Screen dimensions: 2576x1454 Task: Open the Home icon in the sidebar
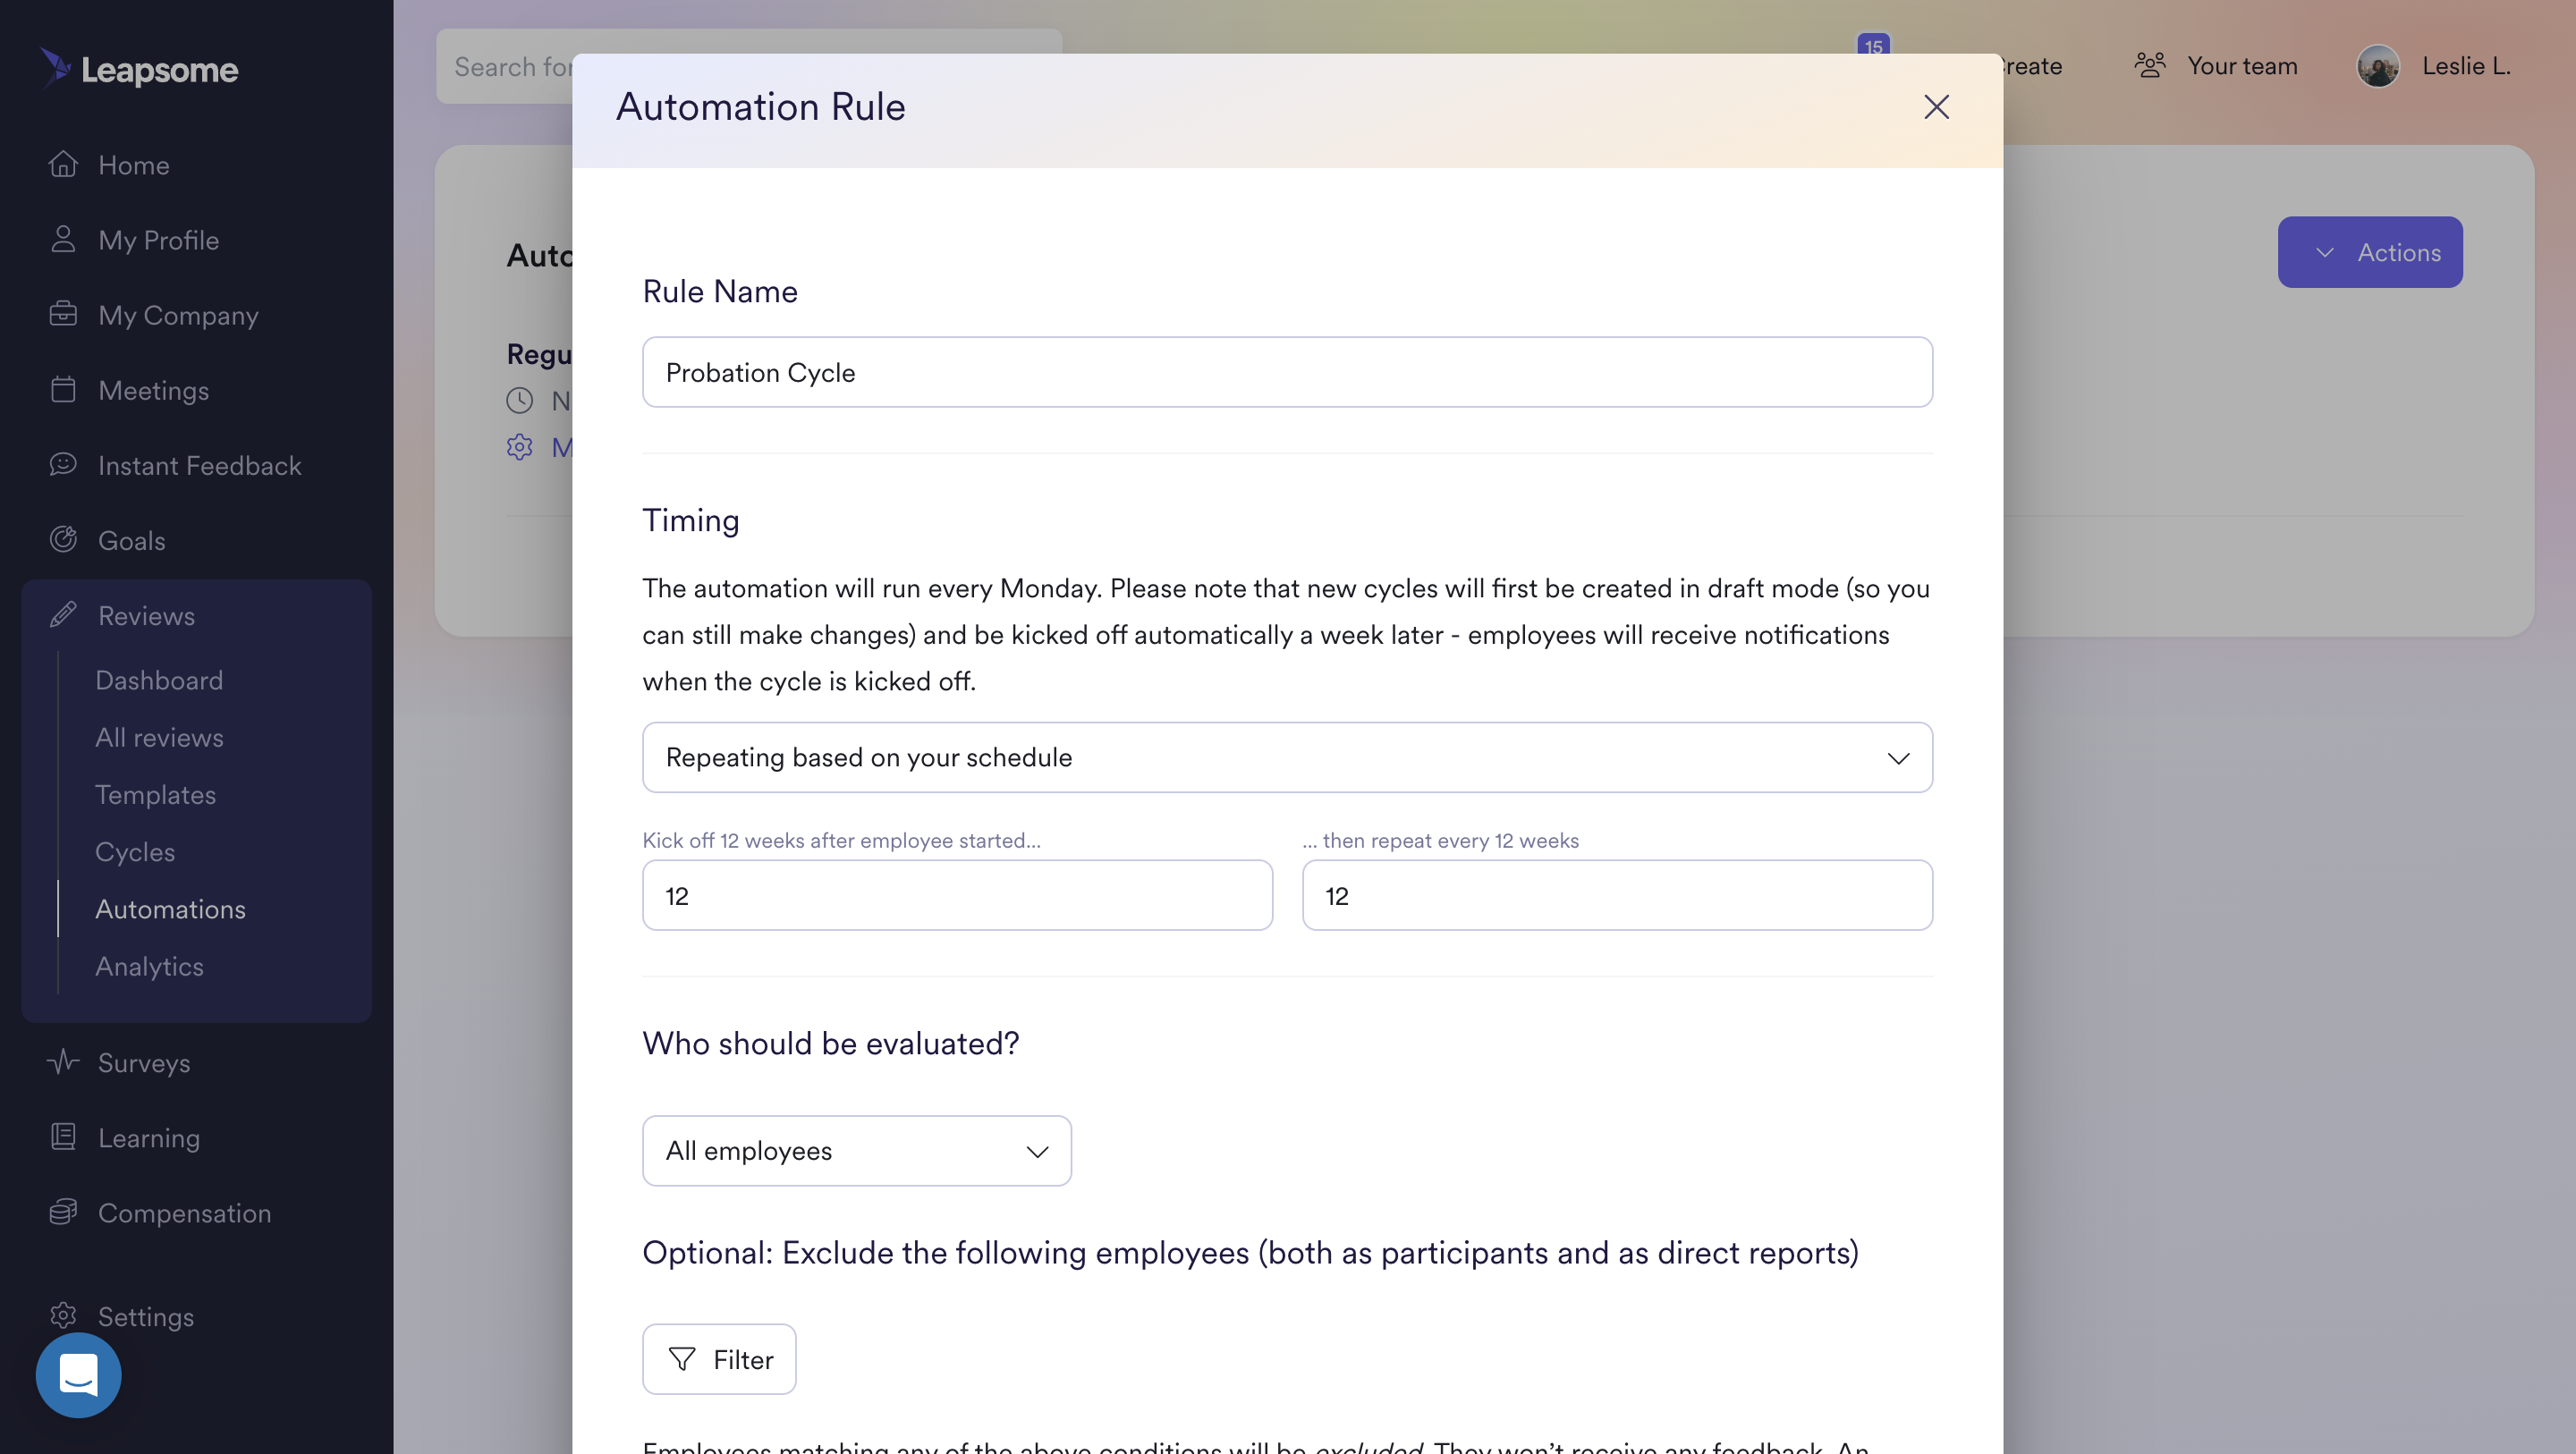pyautogui.click(x=63, y=164)
